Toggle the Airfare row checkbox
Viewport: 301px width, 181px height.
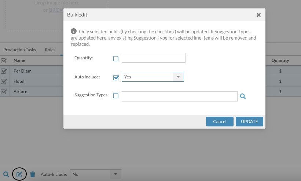pyautogui.click(x=4, y=91)
